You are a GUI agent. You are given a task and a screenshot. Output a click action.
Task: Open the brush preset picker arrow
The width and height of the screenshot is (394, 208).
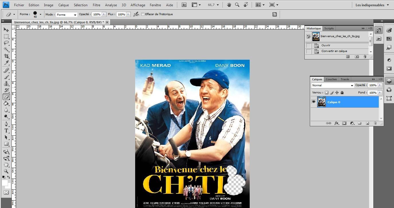click(x=40, y=14)
